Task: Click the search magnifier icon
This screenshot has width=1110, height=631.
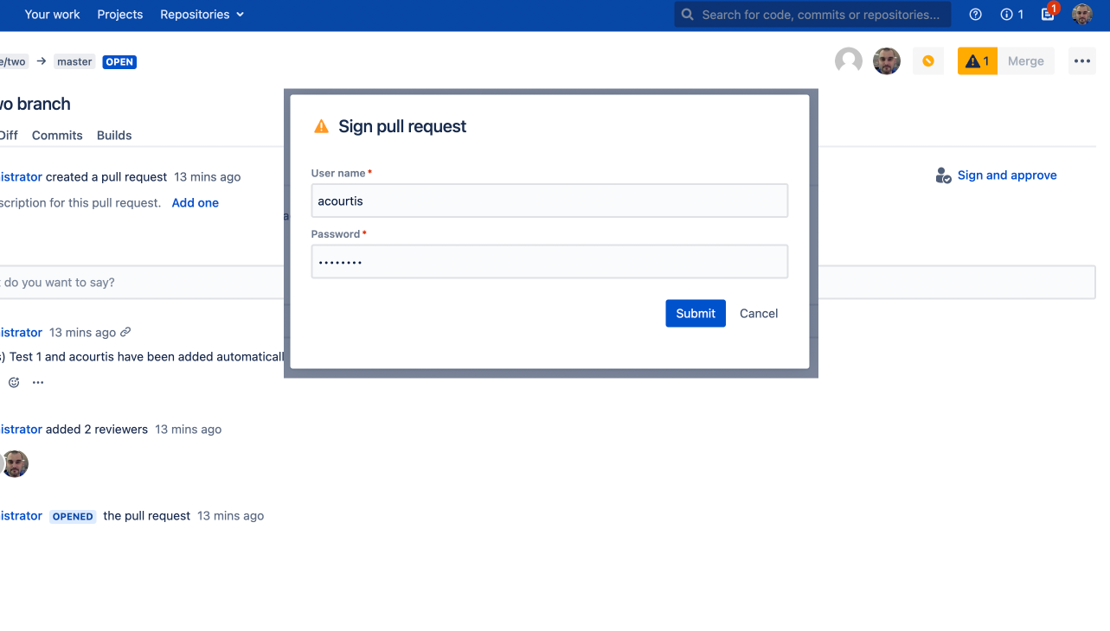Action: [x=687, y=15]
